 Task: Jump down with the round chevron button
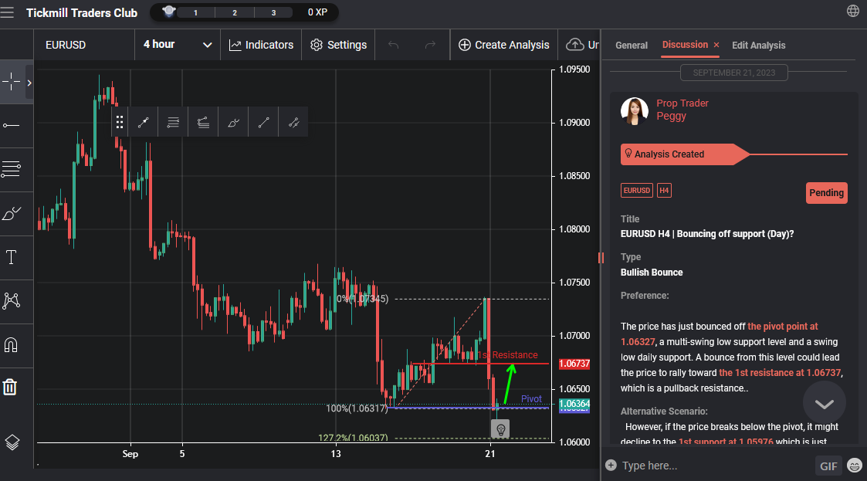click(x=825, y=404)
